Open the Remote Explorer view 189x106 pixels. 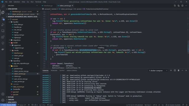pyautogui.click(x=3, y=31)
